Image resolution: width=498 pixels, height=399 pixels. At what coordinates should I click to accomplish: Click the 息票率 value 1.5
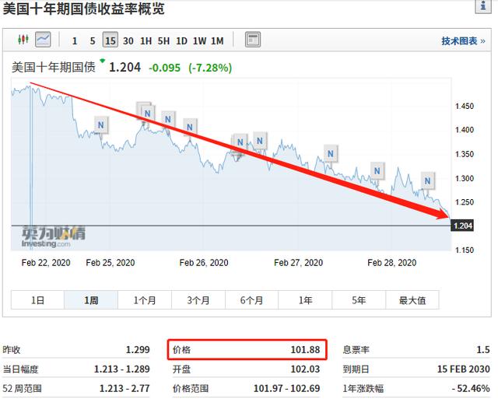483,349
